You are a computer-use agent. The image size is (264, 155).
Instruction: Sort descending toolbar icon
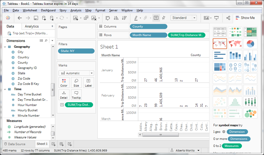coord(124,18)
